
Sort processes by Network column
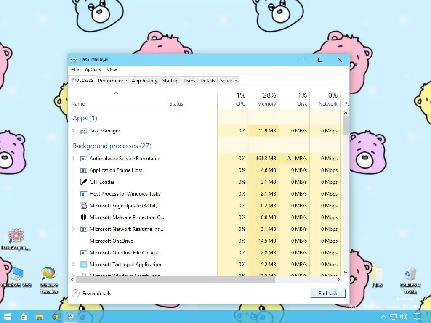(x=325, y=100)
